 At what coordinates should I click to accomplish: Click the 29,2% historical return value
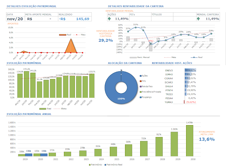point(106,40)
